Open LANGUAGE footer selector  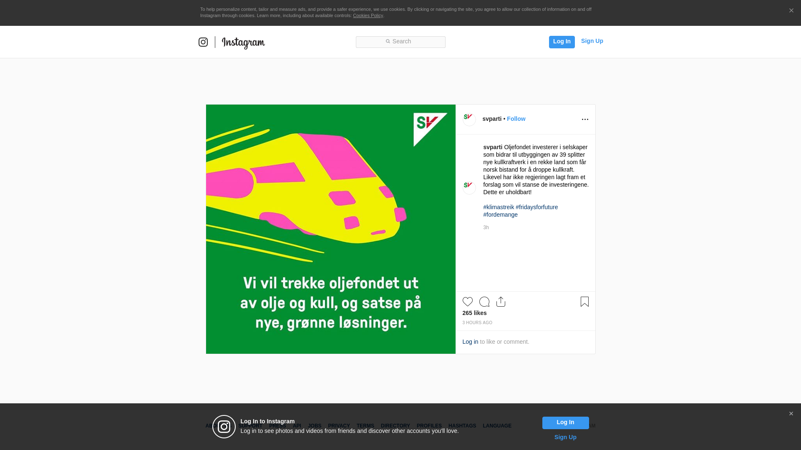point(497,426)
